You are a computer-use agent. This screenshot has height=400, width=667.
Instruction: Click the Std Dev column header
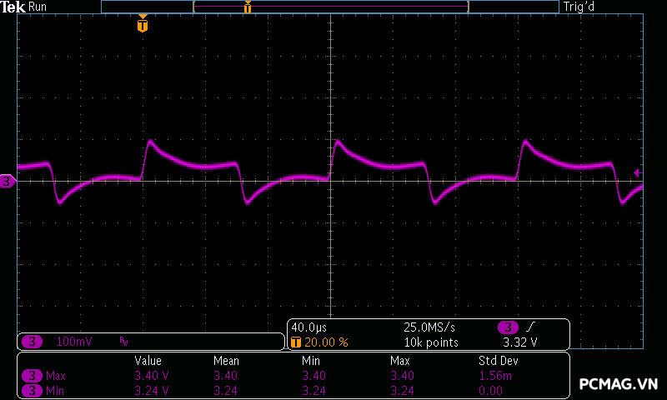click(x=499, y=361)
